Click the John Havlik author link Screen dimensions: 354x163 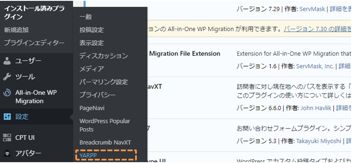pyautogui.click(x=316, y=108)
